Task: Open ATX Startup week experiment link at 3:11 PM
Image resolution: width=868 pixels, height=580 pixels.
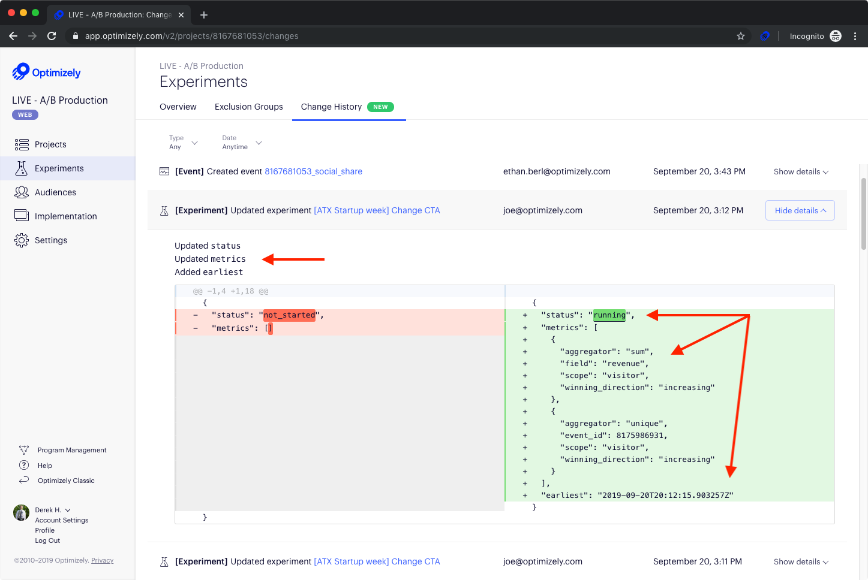Action: click(x=377, y=561)
